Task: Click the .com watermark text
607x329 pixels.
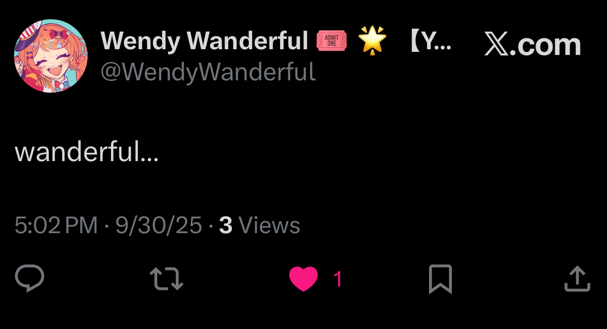Action: 545,46
